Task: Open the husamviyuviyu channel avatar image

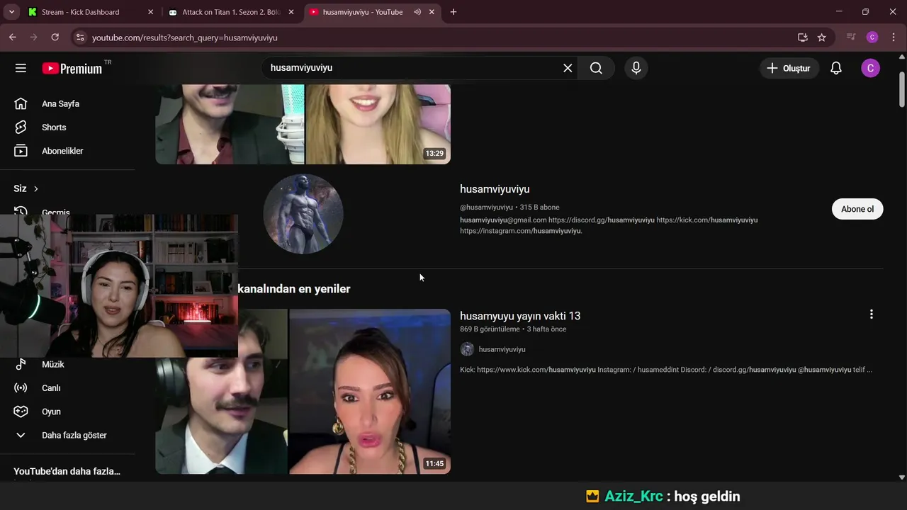Action: pyautogui.click(x=303, y=213)
